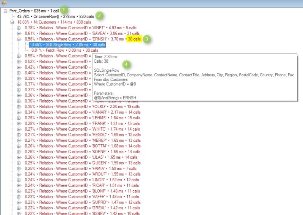303x215 pixels.
Task: Expand the relation node with 0.39%
Action: pyautogui.click(x=19, y=78)
